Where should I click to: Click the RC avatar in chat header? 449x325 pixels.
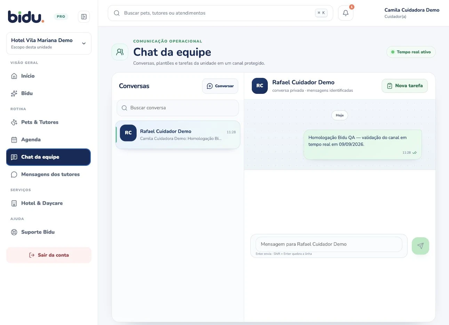point(260,86)
